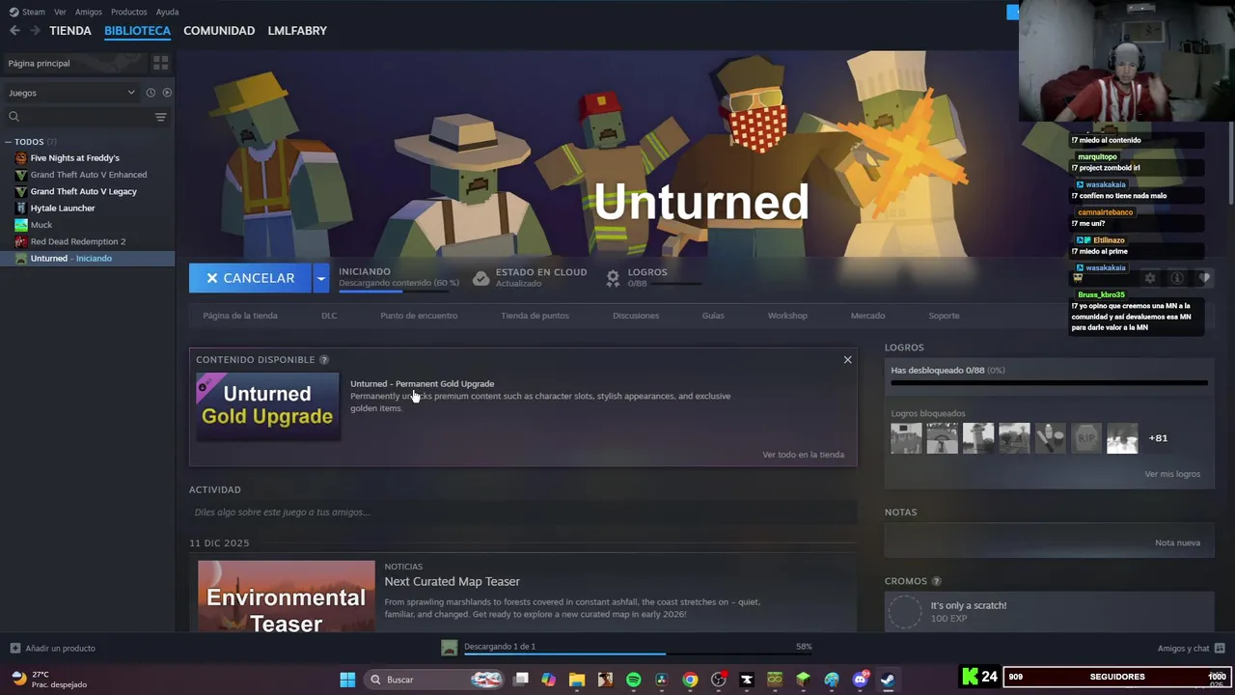
Task: Go forward with the right arrow
Action: pos(35,31)
